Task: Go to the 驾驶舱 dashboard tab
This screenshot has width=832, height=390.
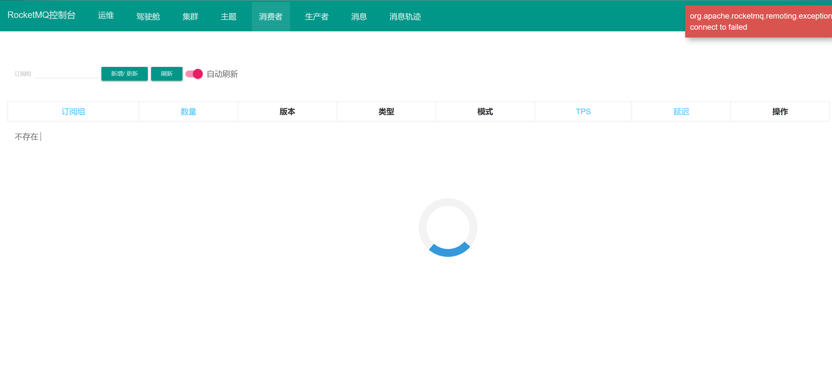Action: [x=148, y=16]
